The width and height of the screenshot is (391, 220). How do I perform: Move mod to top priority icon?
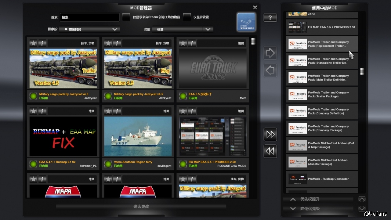[x=362, y=199]
